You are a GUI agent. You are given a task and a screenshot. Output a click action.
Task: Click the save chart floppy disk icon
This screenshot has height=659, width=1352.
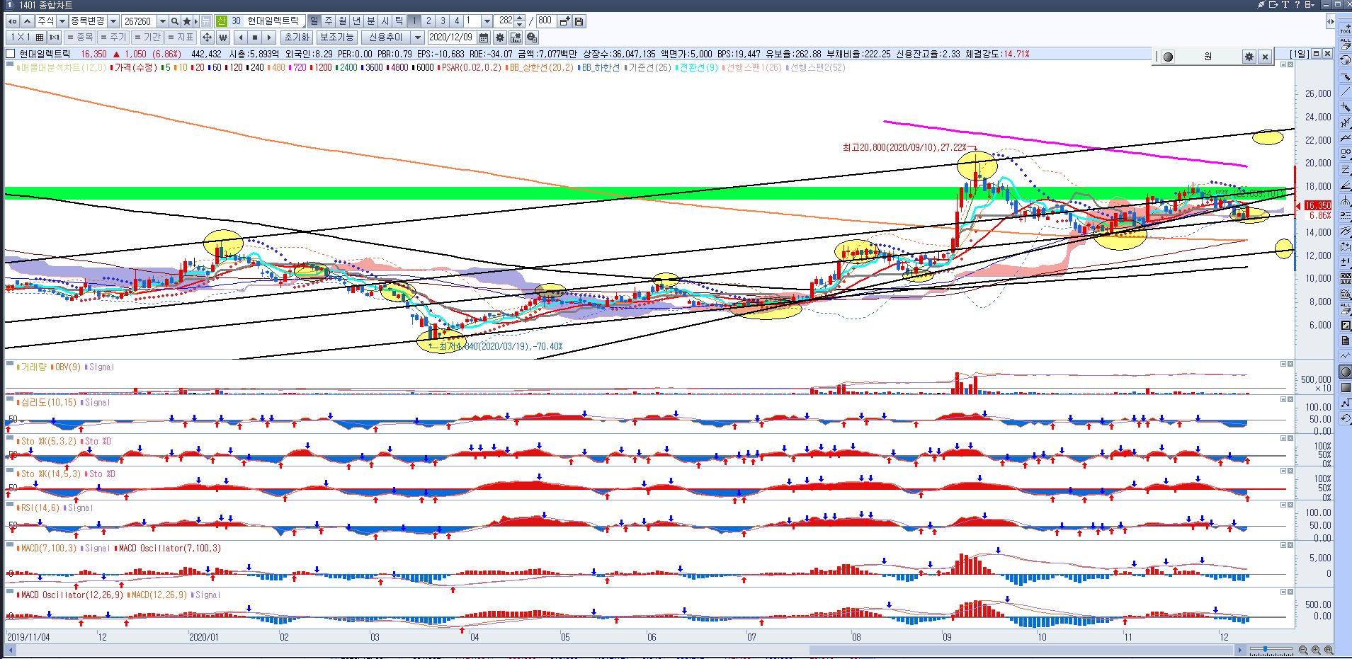coord(579,21)
